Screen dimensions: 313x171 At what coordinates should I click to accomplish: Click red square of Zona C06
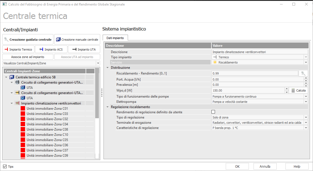pos(23,145)
